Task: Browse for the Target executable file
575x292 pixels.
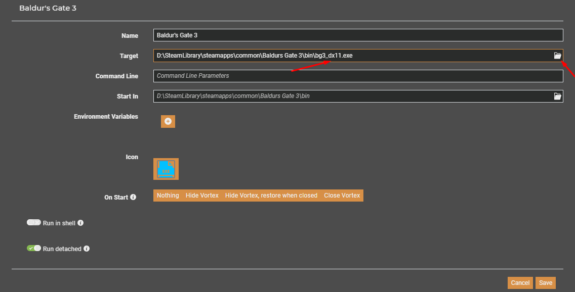Action: (557, 56)
